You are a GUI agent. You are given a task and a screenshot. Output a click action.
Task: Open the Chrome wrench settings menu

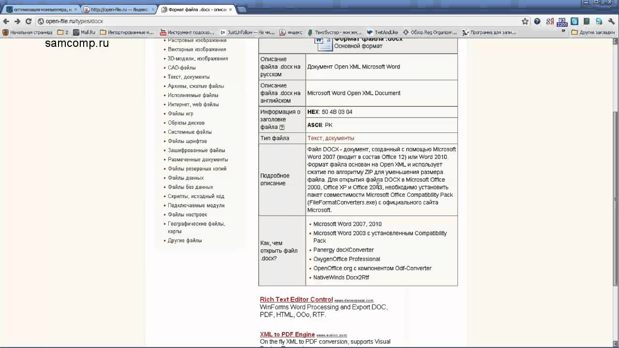[611, 21]
